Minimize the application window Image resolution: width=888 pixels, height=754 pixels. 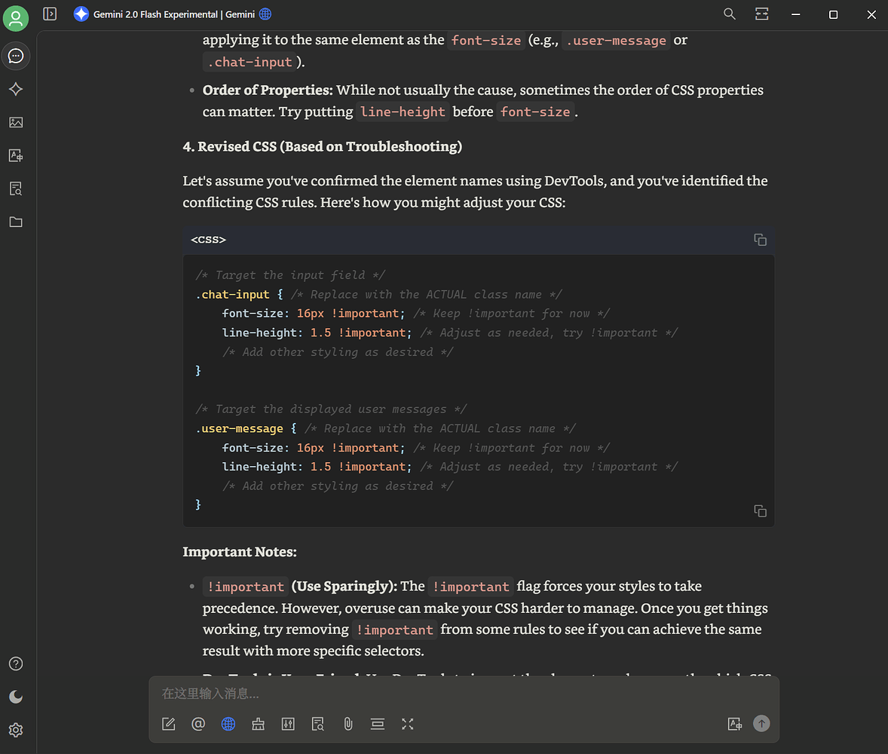point(796,14)
